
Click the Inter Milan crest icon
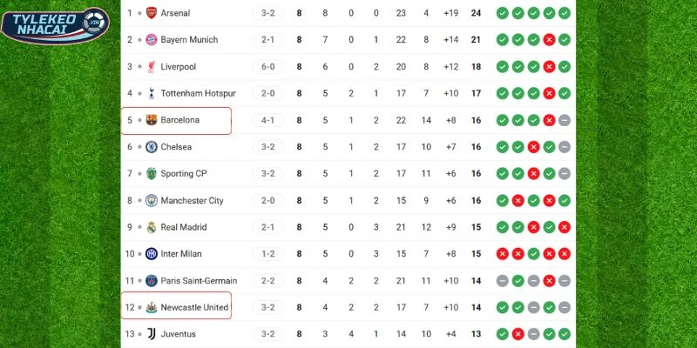point(151,254)
